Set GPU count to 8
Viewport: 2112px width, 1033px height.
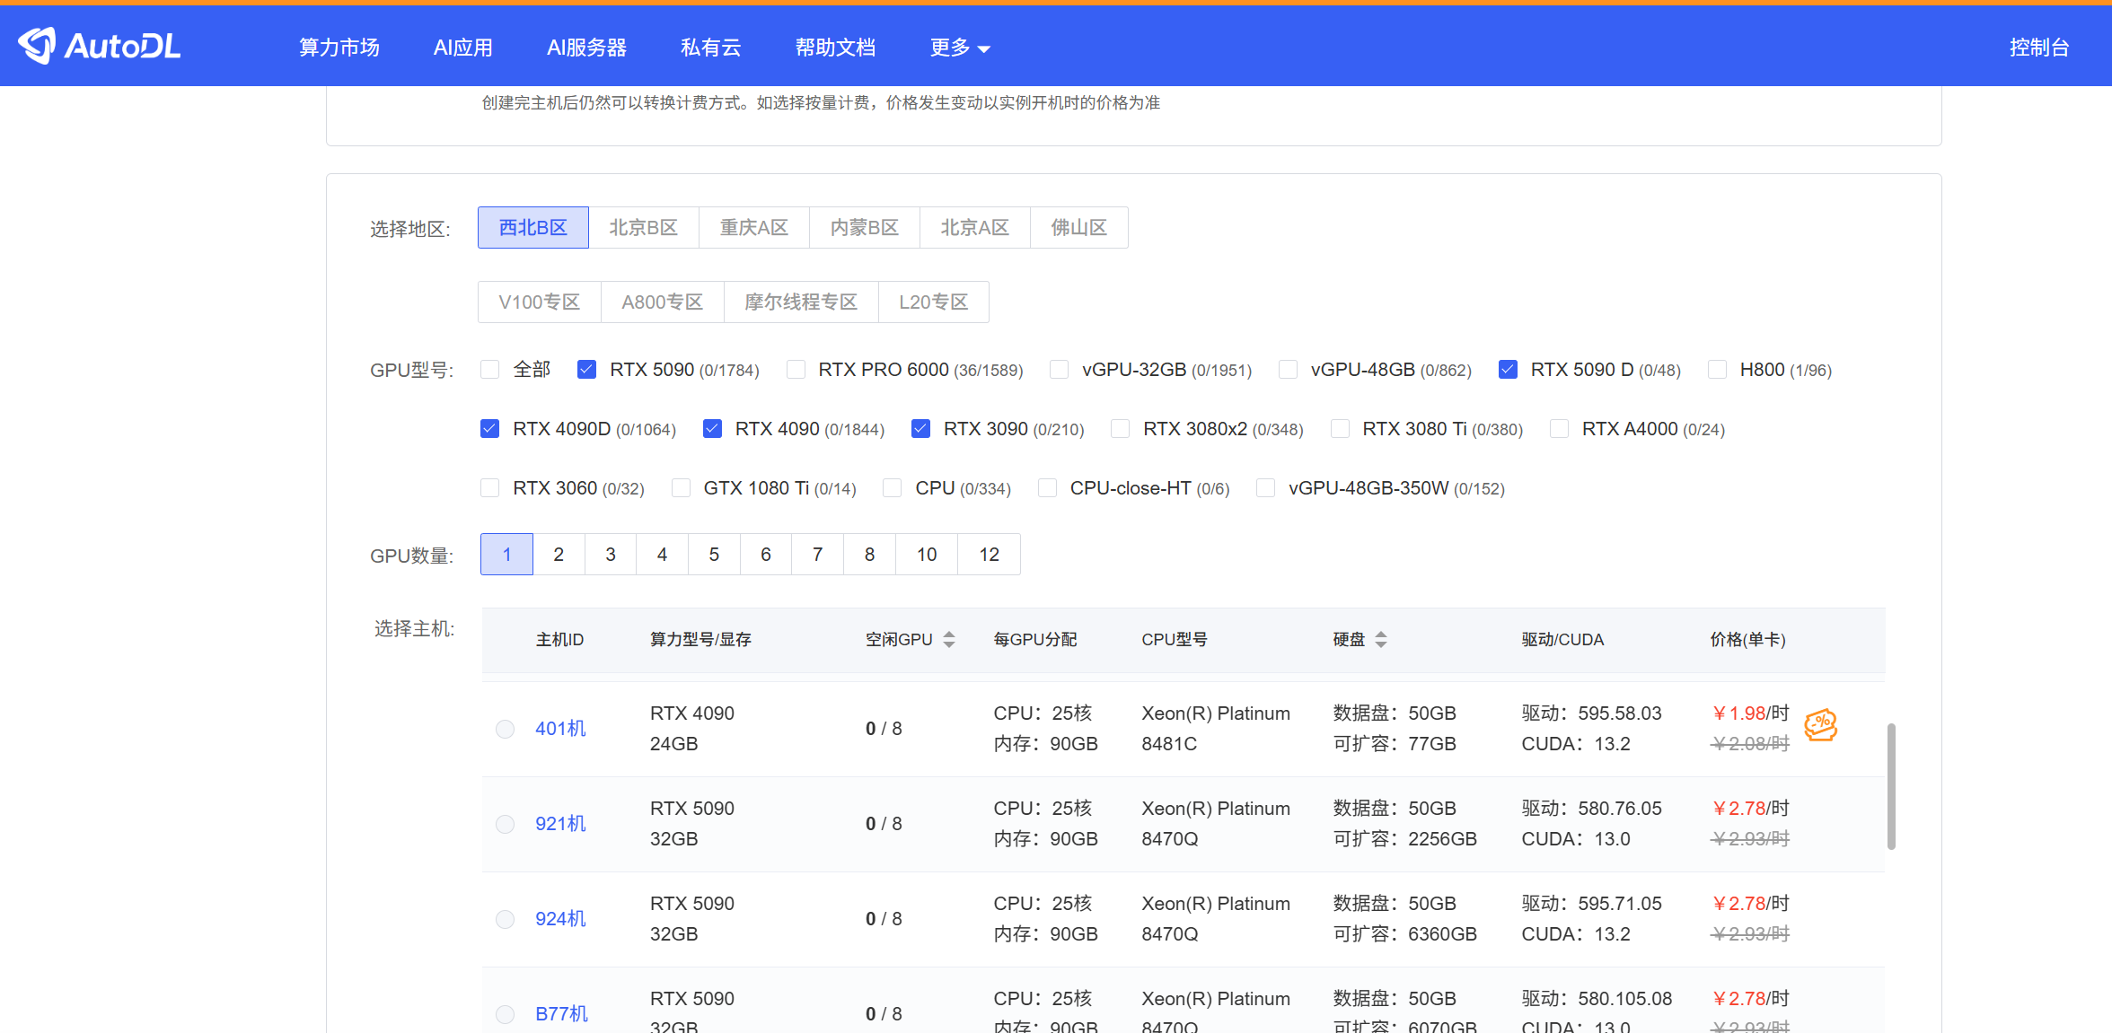pos(870,555)
